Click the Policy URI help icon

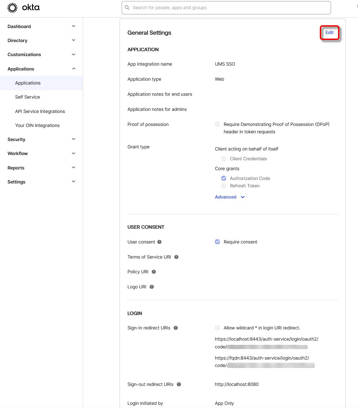point(154,272)
